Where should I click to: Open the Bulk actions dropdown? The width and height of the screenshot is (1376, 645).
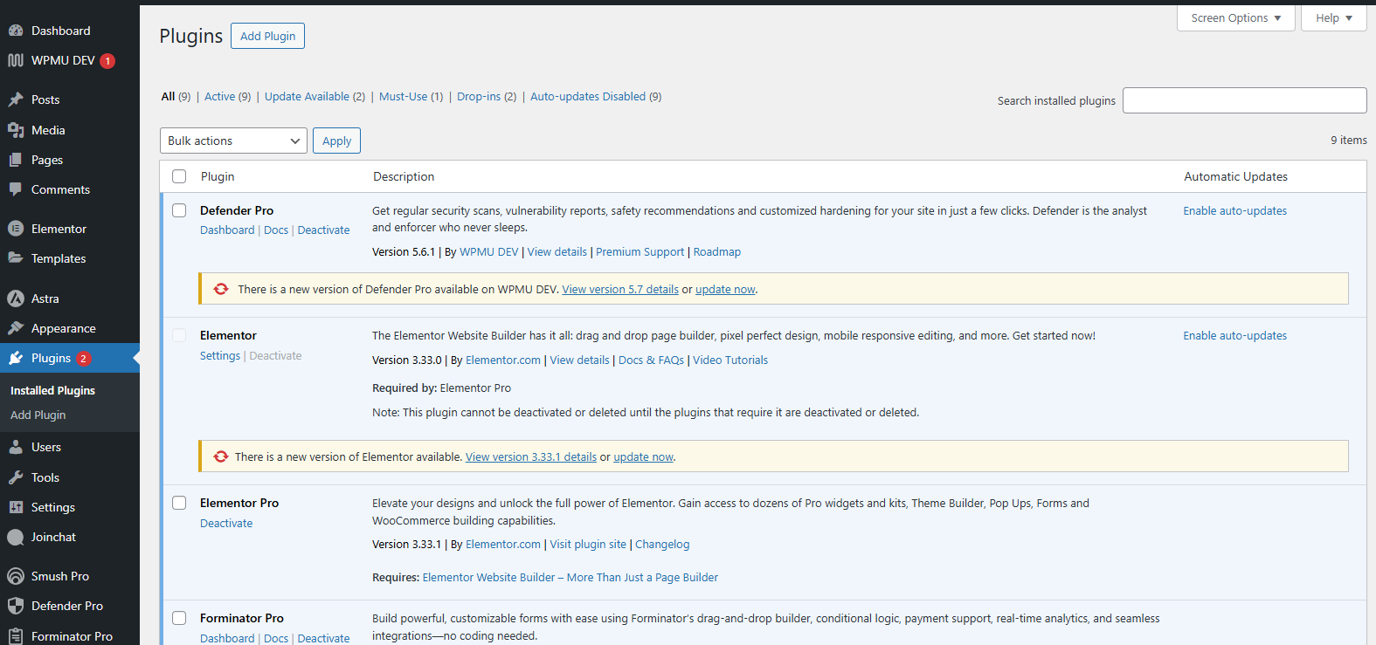click(233, 141)
